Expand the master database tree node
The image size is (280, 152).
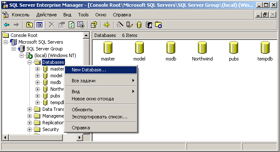37,69
